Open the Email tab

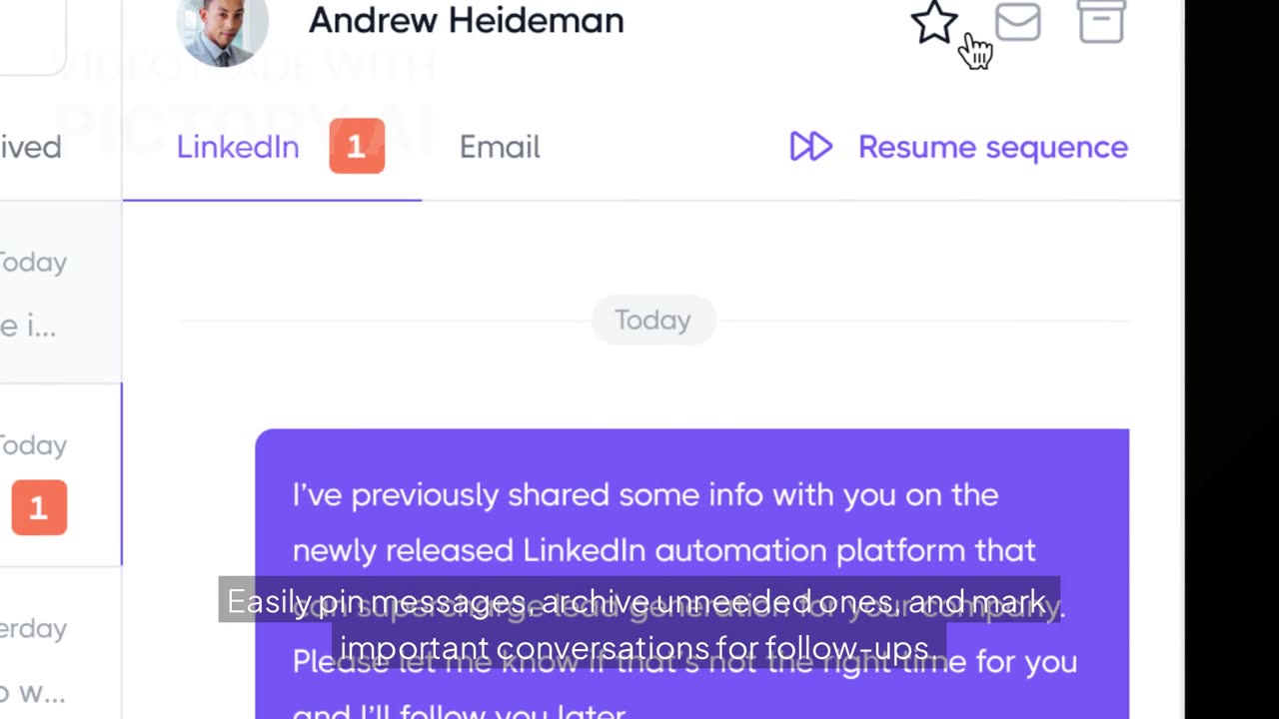tap(500, 147)
